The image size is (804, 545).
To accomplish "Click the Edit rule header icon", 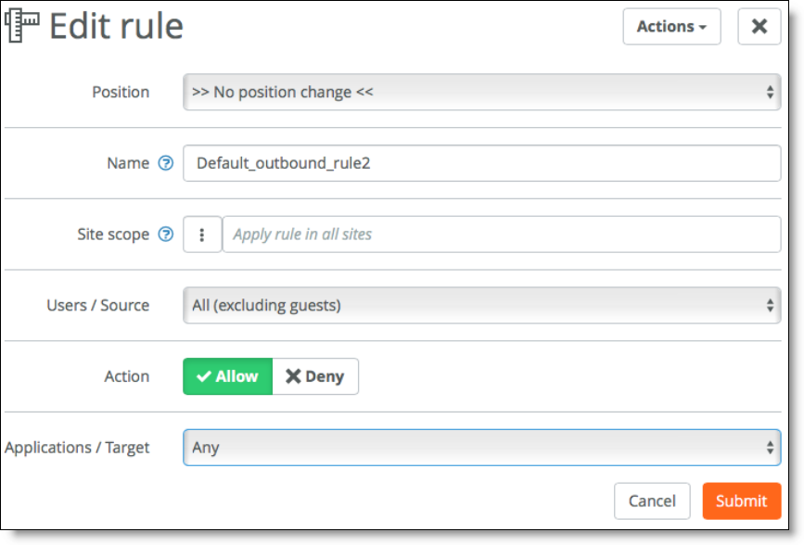I will pos(22,26).
